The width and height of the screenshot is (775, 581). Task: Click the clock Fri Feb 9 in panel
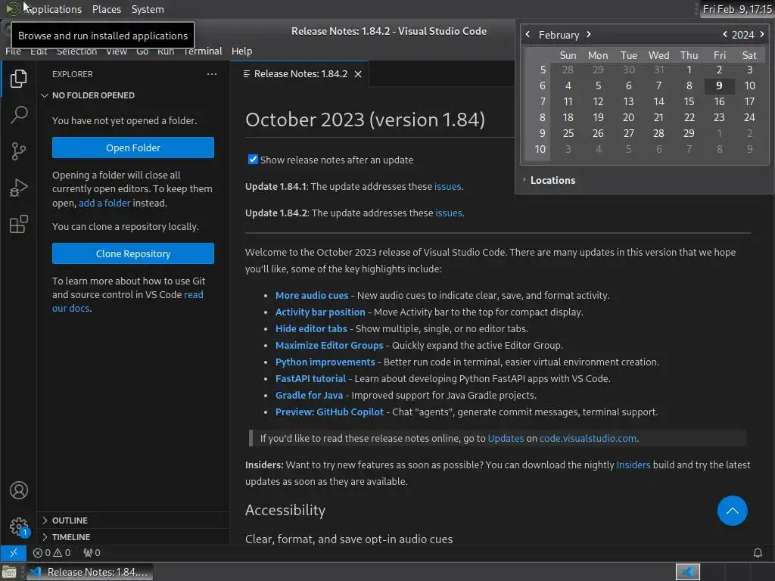pos(737,9)
